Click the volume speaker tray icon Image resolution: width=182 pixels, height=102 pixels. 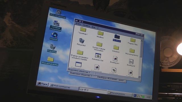point(138,96)
